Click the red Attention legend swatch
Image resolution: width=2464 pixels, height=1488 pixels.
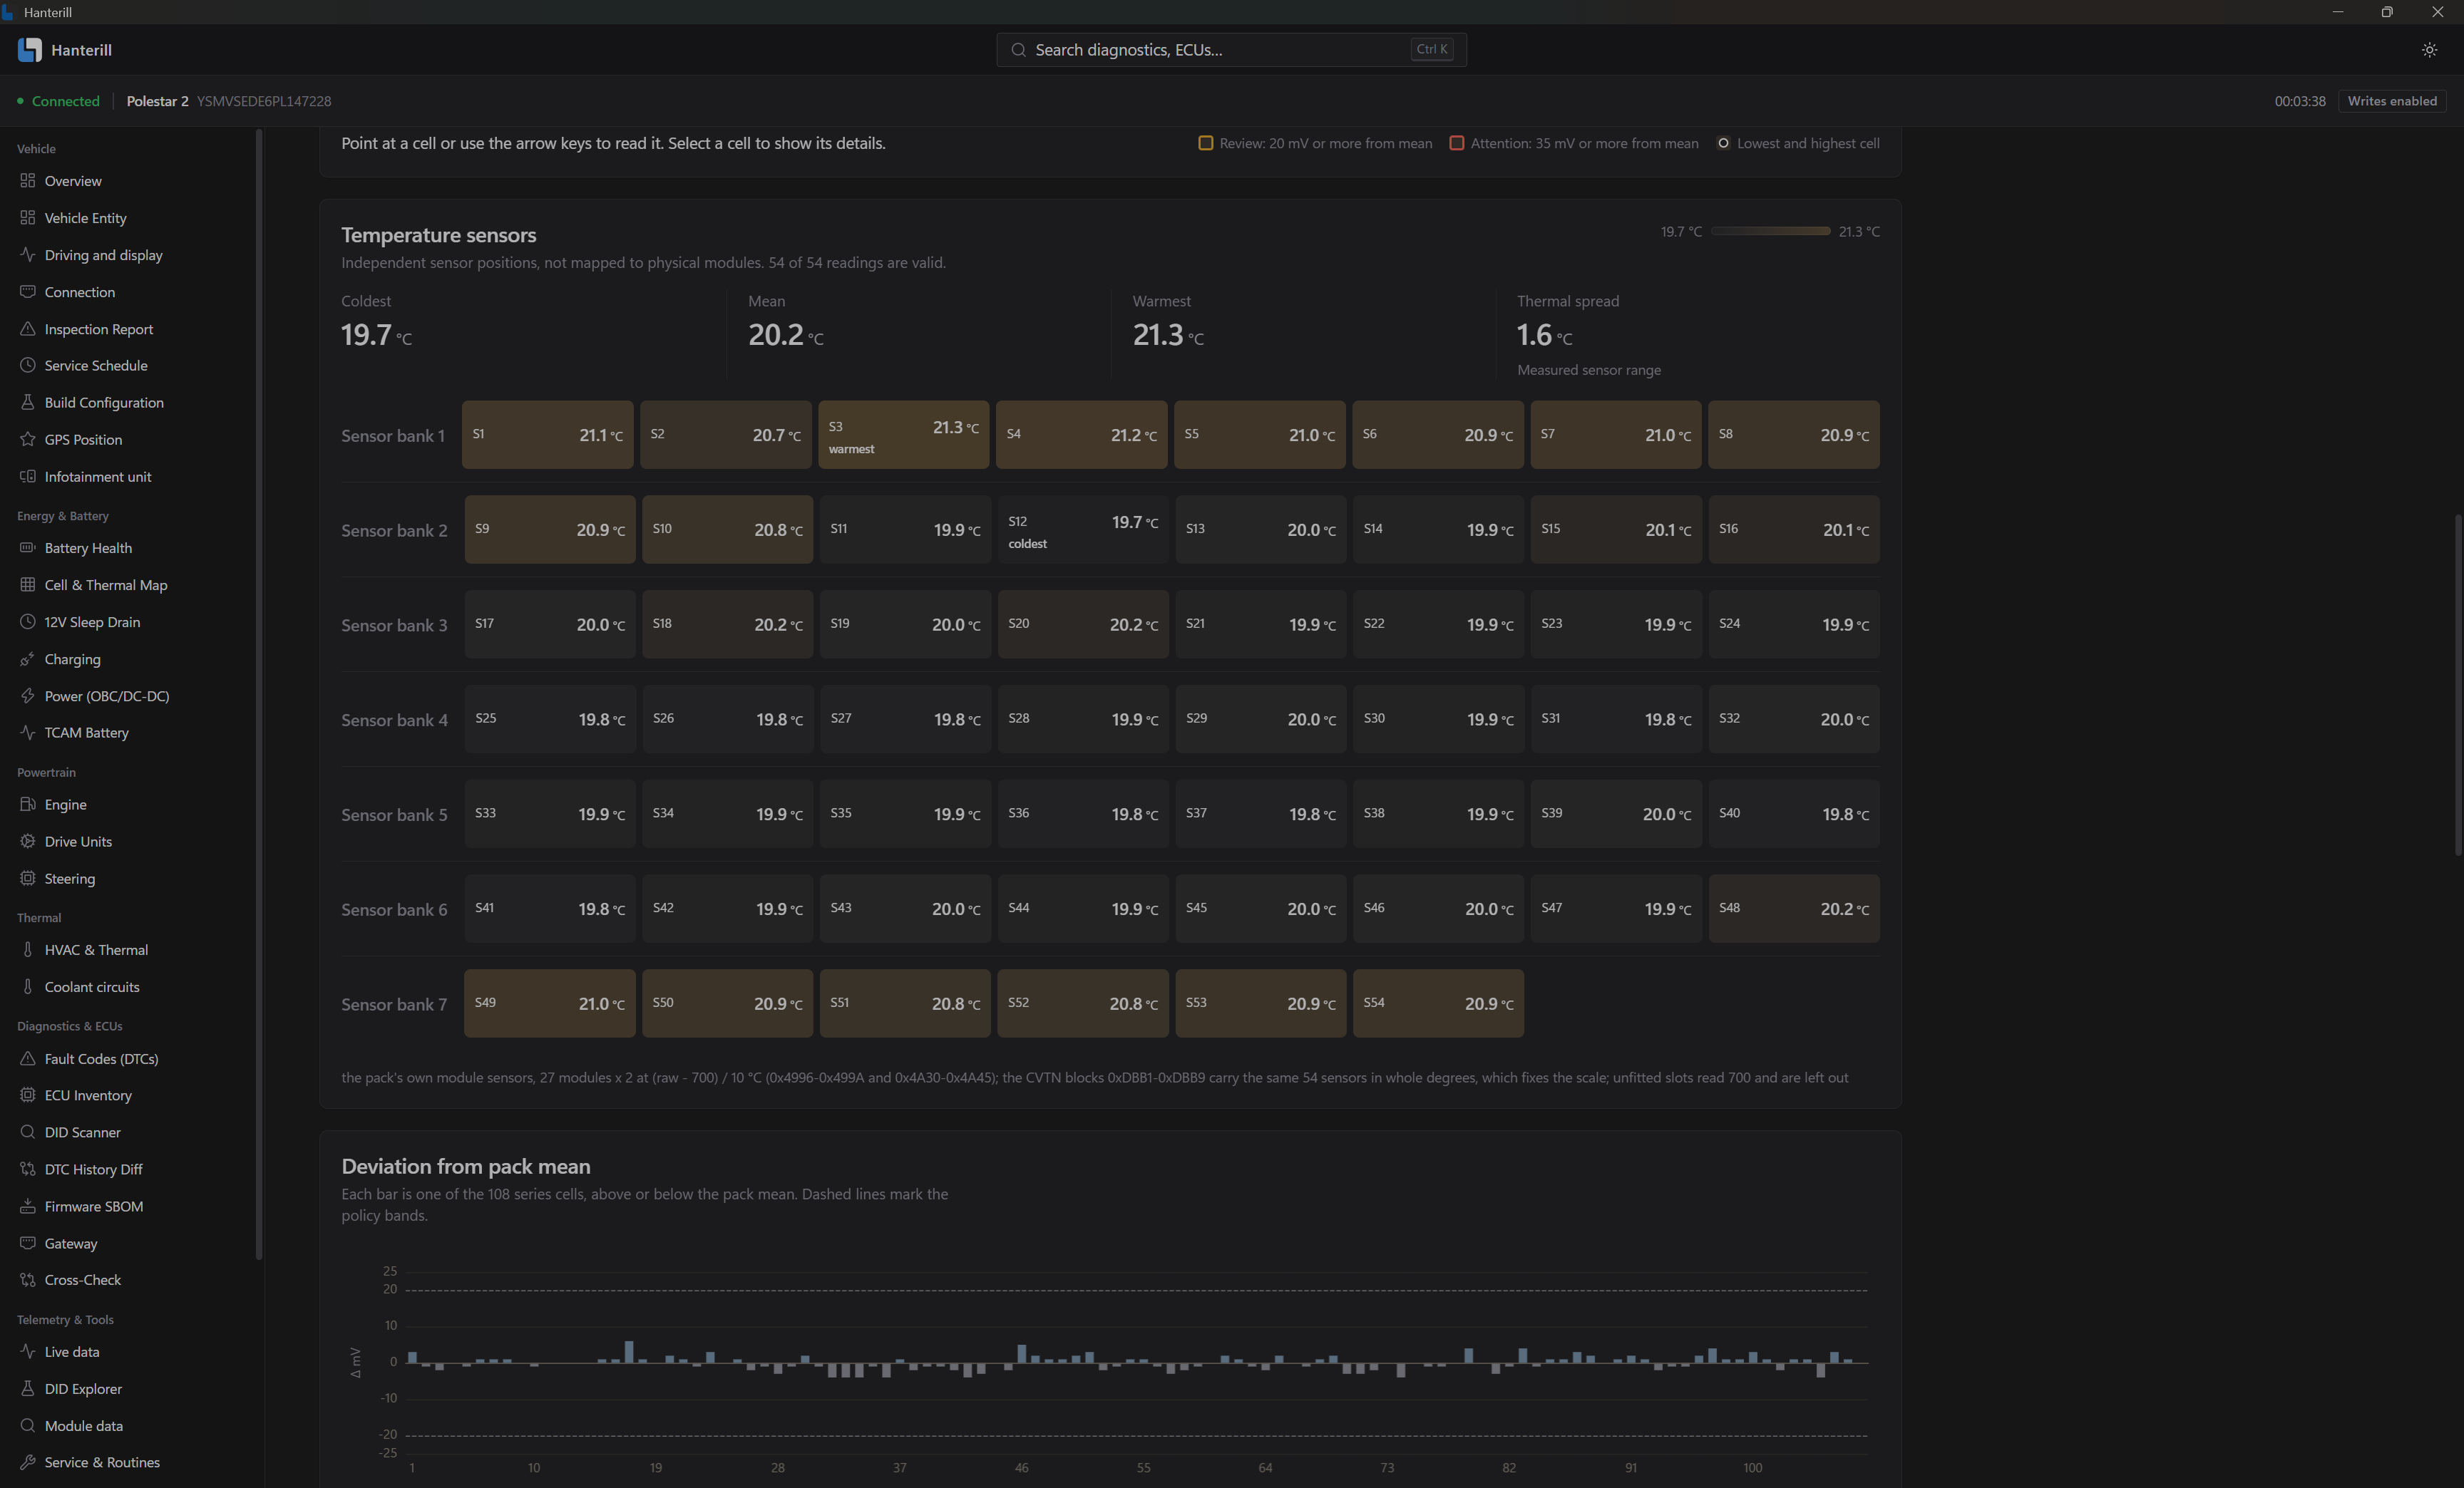(x=1456, y=143)
